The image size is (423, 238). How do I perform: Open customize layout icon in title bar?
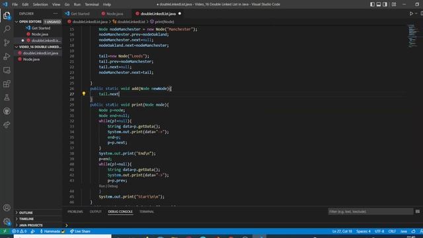click(394, 5)
